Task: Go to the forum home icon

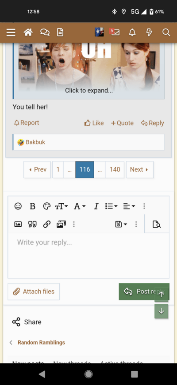Action: pyautogui.click(x=28, y=32)
